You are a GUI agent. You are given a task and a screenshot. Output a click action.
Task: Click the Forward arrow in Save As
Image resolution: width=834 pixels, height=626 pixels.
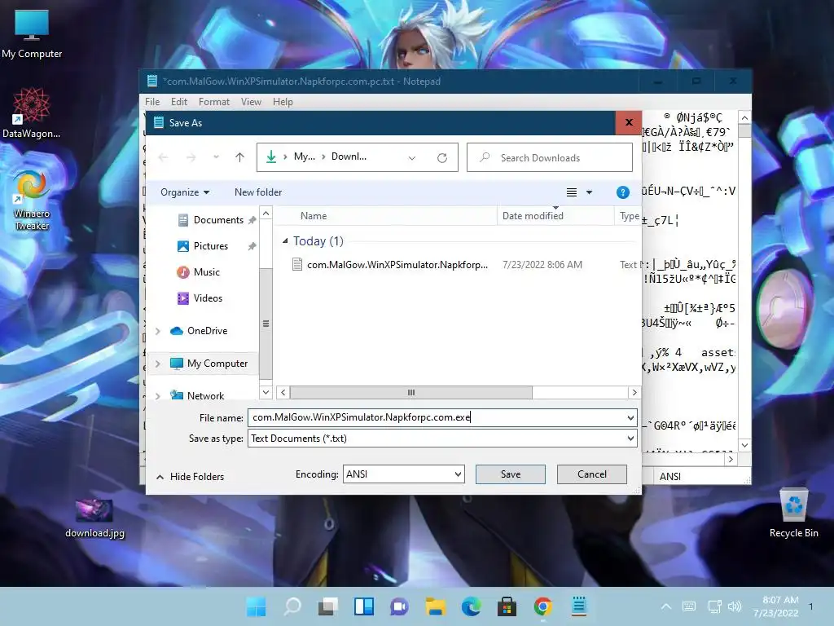pyautogui.click(x=191, y=157)
